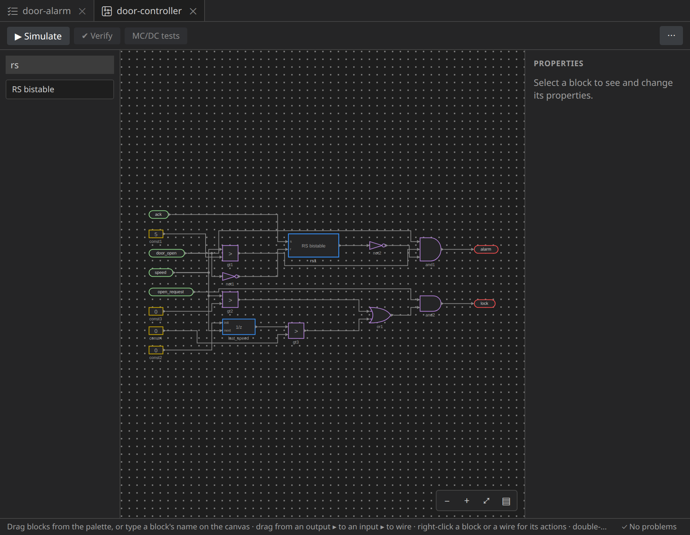Open MC/DC tests
Screen dimensions: 690x535
[x=156, y=36]
